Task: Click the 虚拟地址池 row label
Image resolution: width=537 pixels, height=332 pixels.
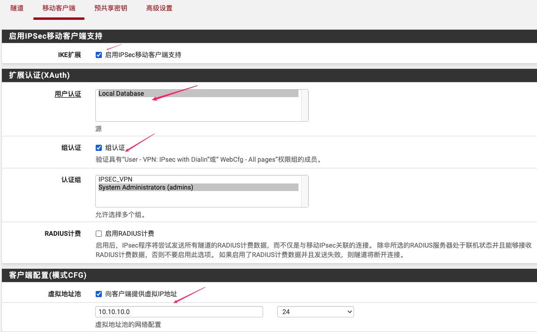Action: coord(65,294)
